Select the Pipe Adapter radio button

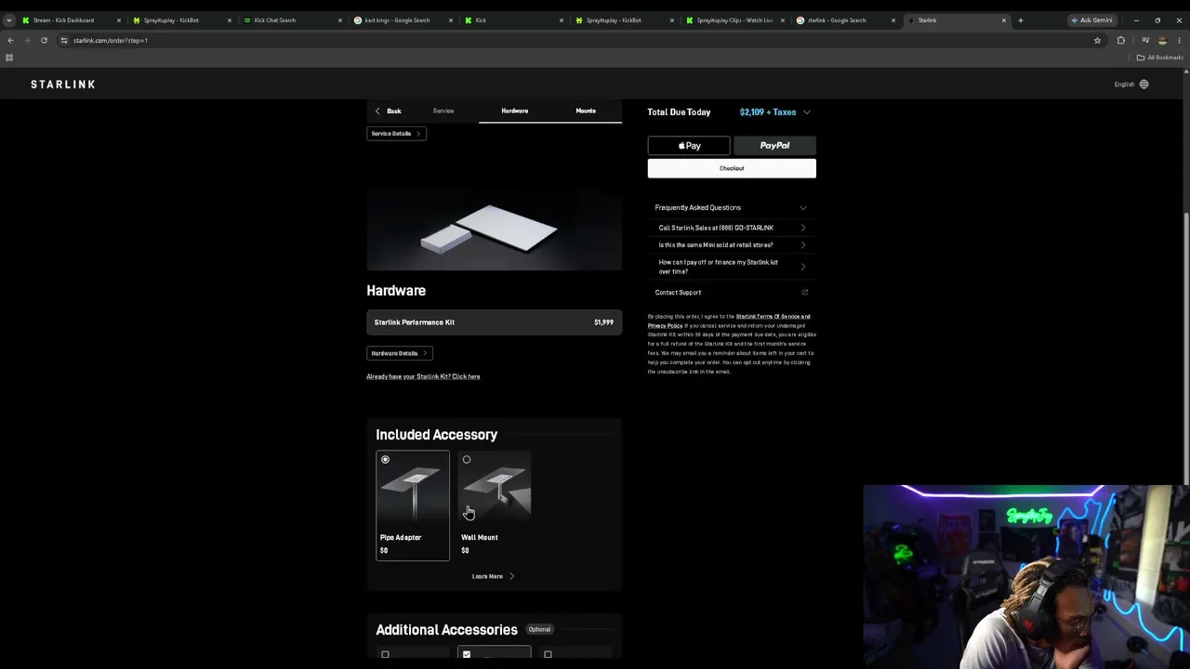(x=385, y=460)
